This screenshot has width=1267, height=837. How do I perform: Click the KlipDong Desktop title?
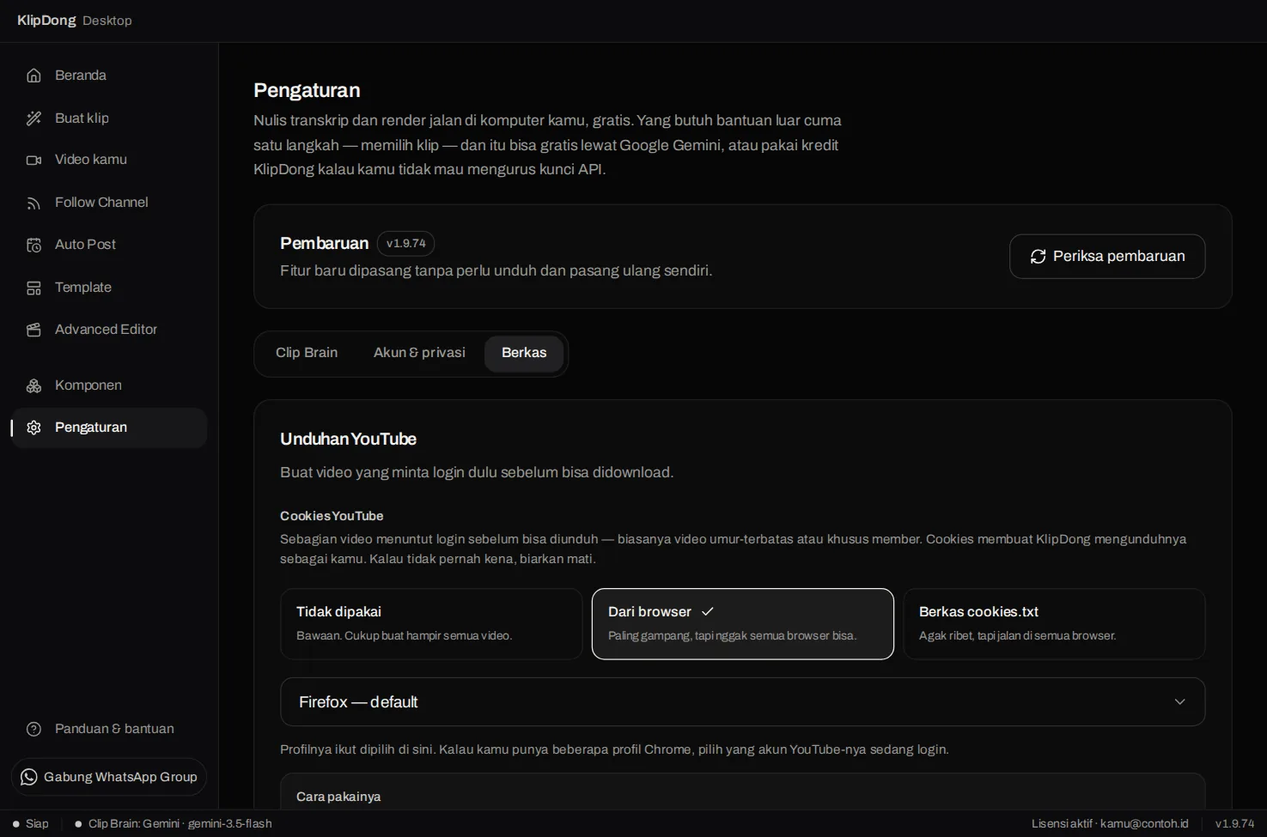(75, 21)
